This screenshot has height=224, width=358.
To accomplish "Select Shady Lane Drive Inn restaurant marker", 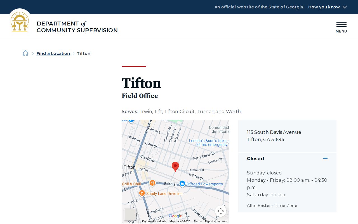I will click(142, 193).
